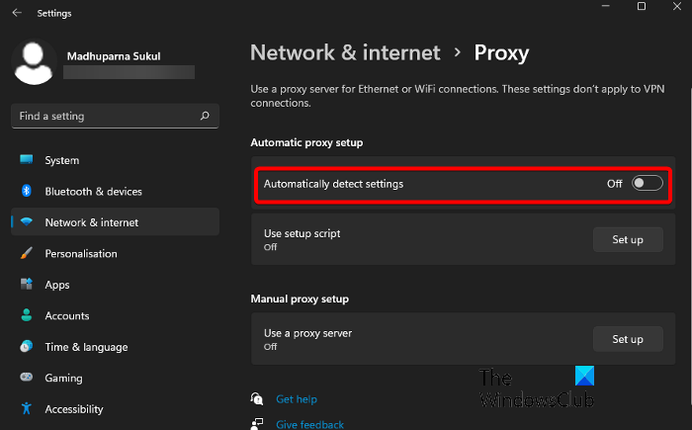Image resolution: width=692 pixels, height=430 pixels.
Task: Click the search magnifier icon
Action: pos(205,116)
